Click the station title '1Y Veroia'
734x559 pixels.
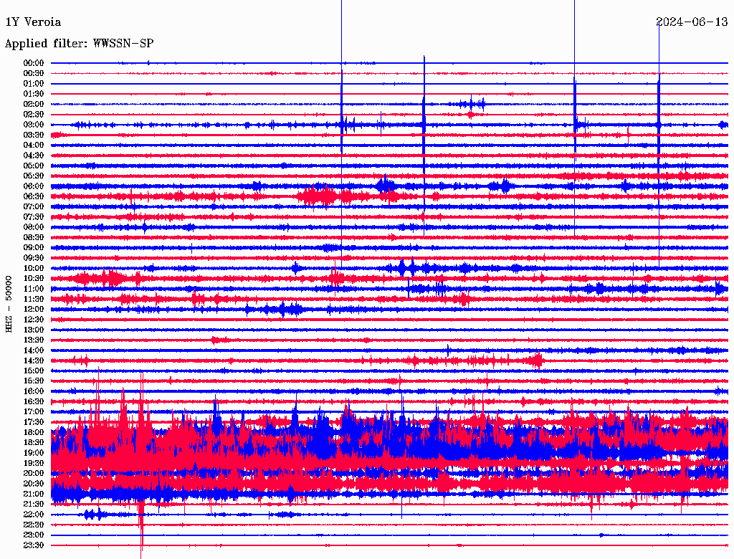tap(33, 22)
